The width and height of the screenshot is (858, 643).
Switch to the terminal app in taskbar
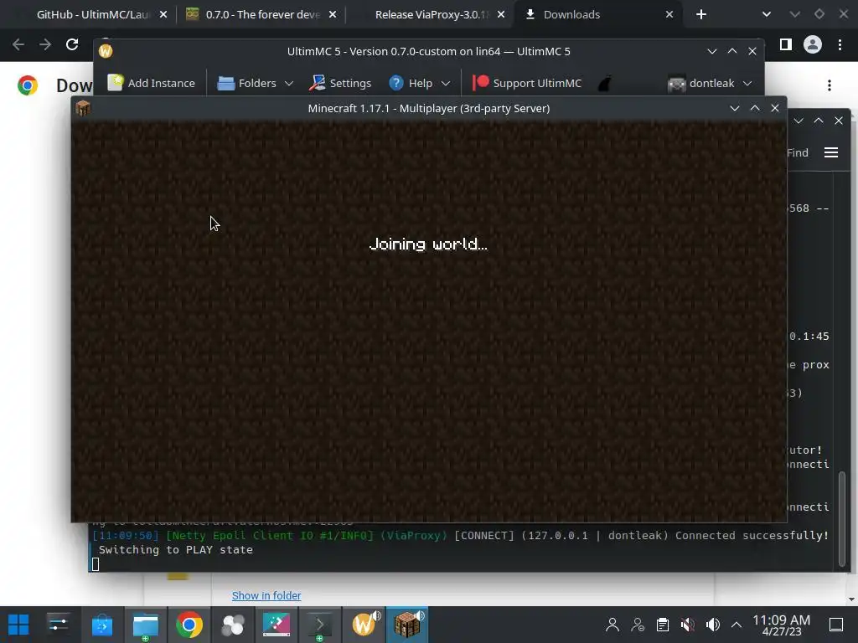pyautogui.click(x=320, y=625)
